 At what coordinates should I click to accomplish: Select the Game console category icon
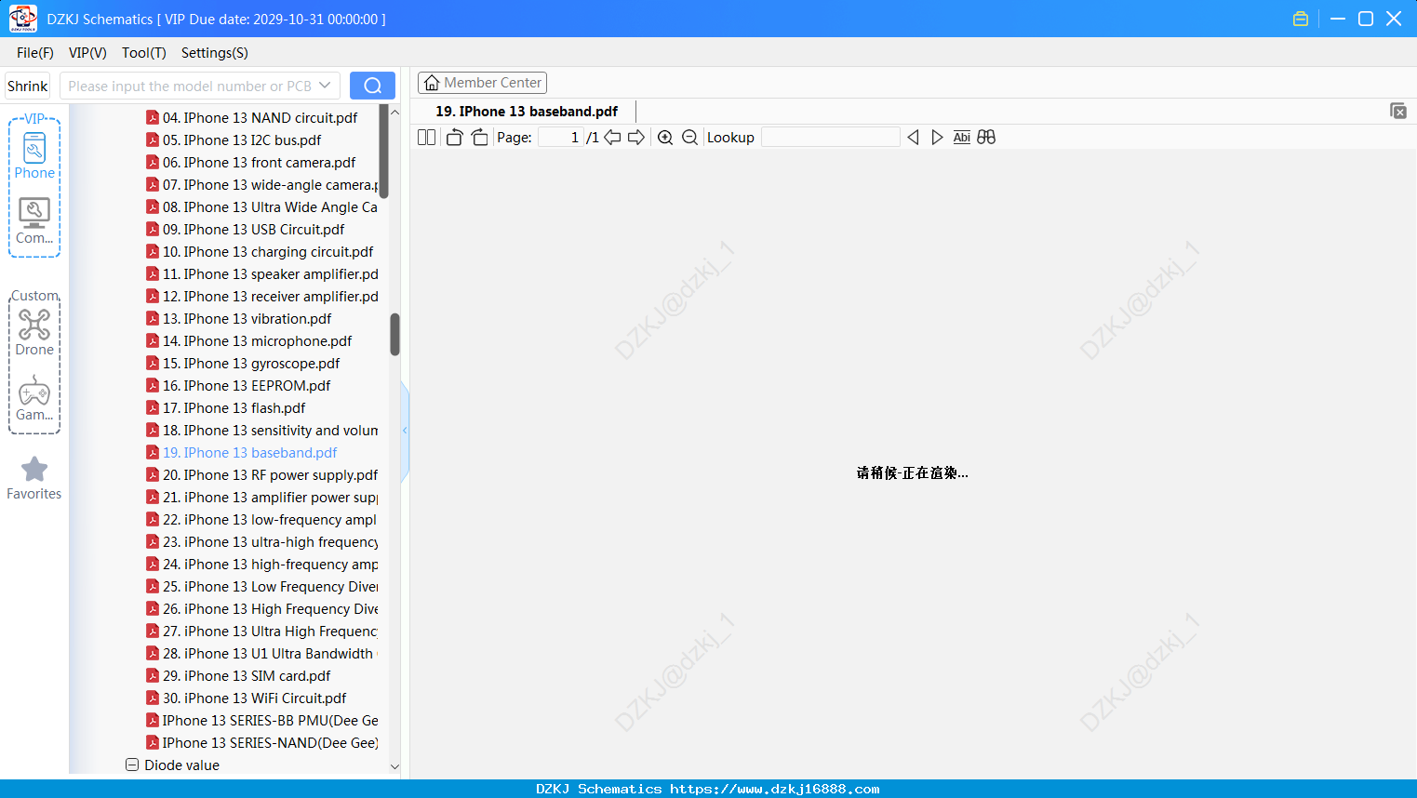click(34, 398)
